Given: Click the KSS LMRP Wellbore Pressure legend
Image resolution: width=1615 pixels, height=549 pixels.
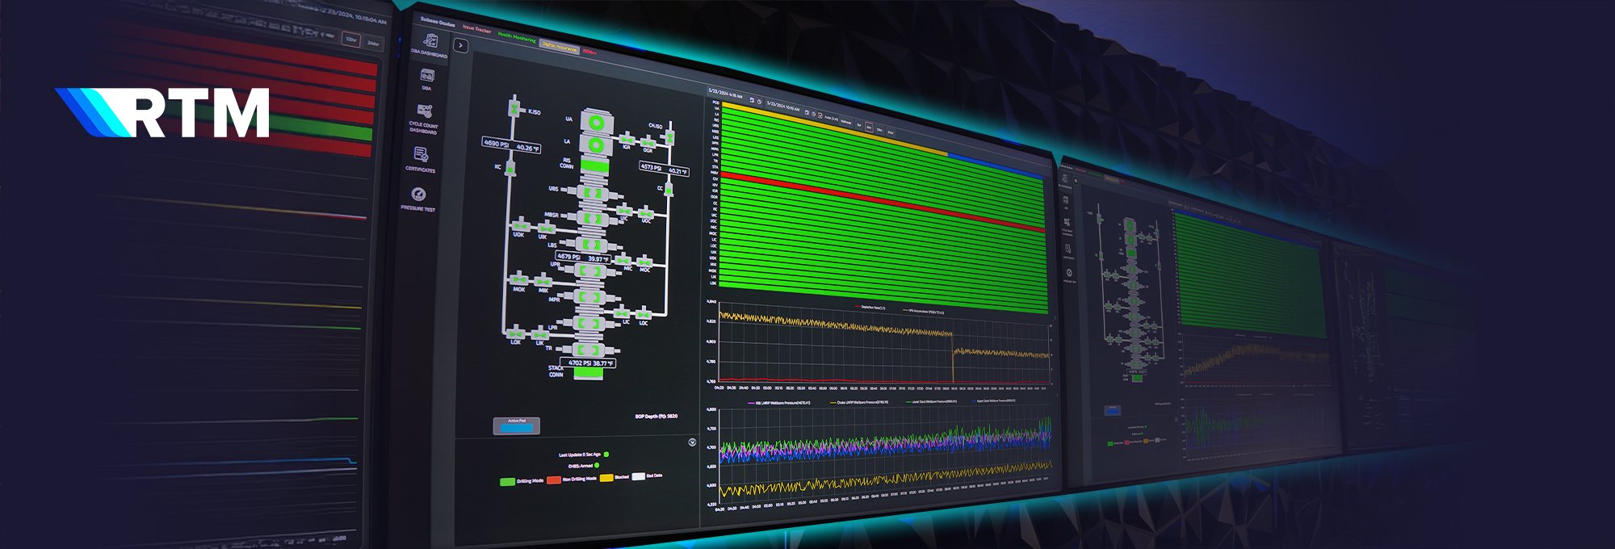Looking at the screenshot, I should tap(779, 403).
